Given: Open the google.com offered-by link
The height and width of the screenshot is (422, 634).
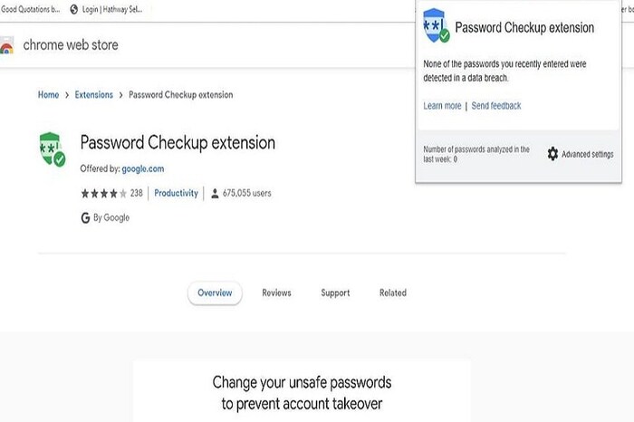Looking at the screenshot, I should 143,168.
